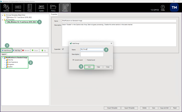
Task: Open the Generalize toolbar icon
Action: (18, 8)
